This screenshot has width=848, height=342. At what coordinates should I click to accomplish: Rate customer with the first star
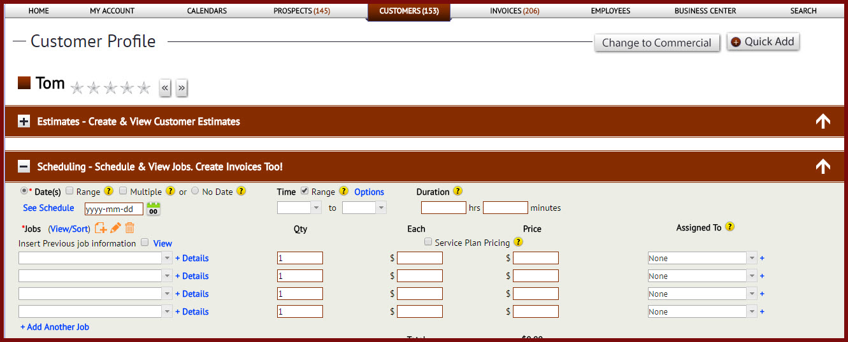click(77, 88)
